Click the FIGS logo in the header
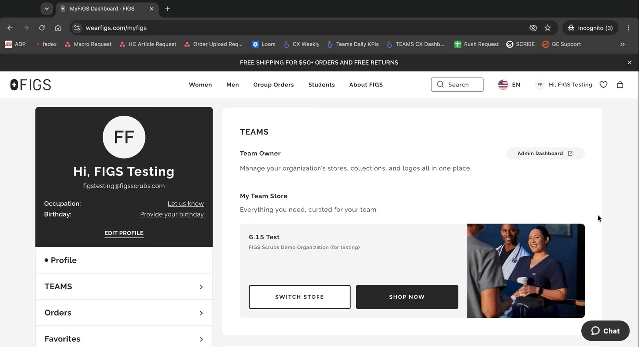Viewport: 639px width, 347px height. point(31,85)
